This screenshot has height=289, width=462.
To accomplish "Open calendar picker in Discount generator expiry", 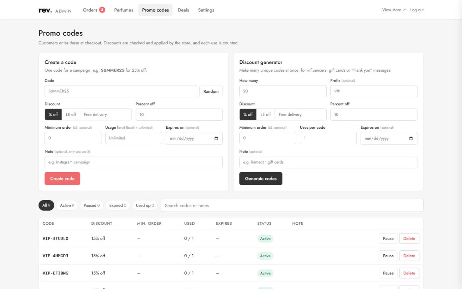I will click(x=411, y=139).
